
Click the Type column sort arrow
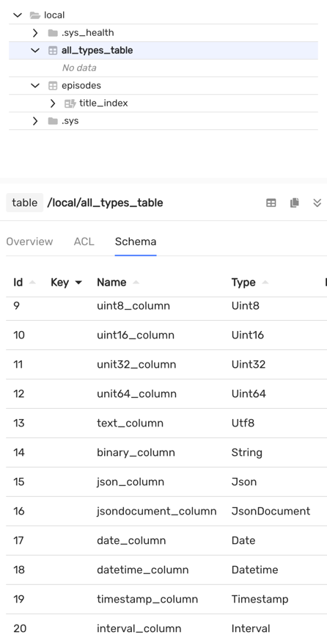coord(265,283)
